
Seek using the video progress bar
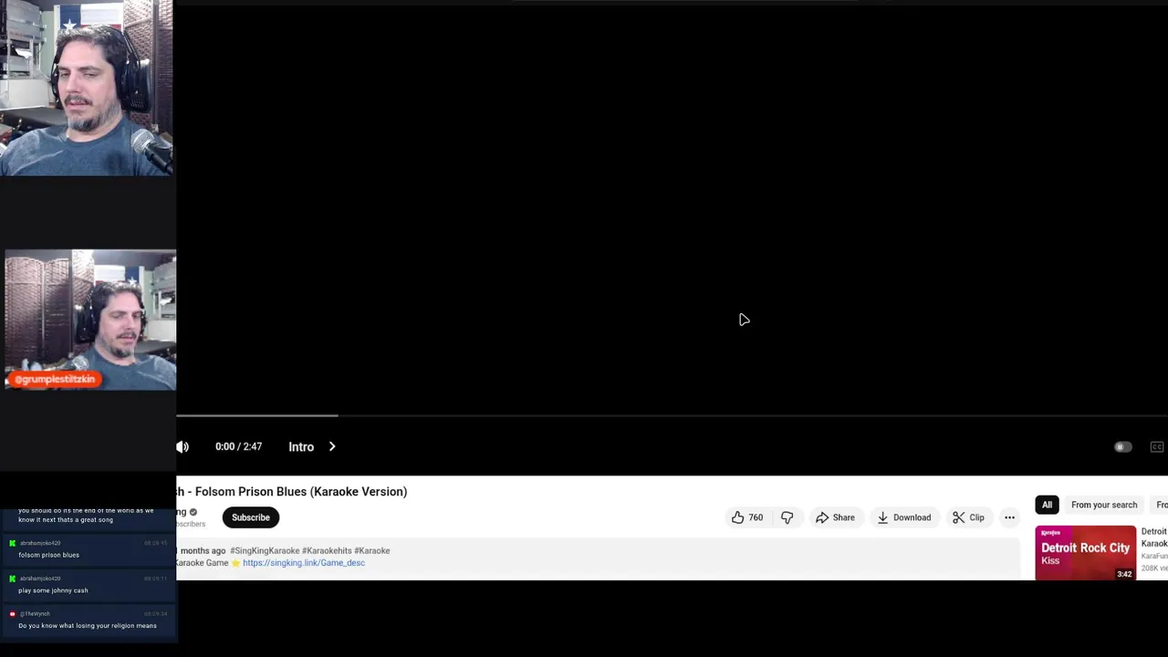pyautogui.click(x=672, y=415)
